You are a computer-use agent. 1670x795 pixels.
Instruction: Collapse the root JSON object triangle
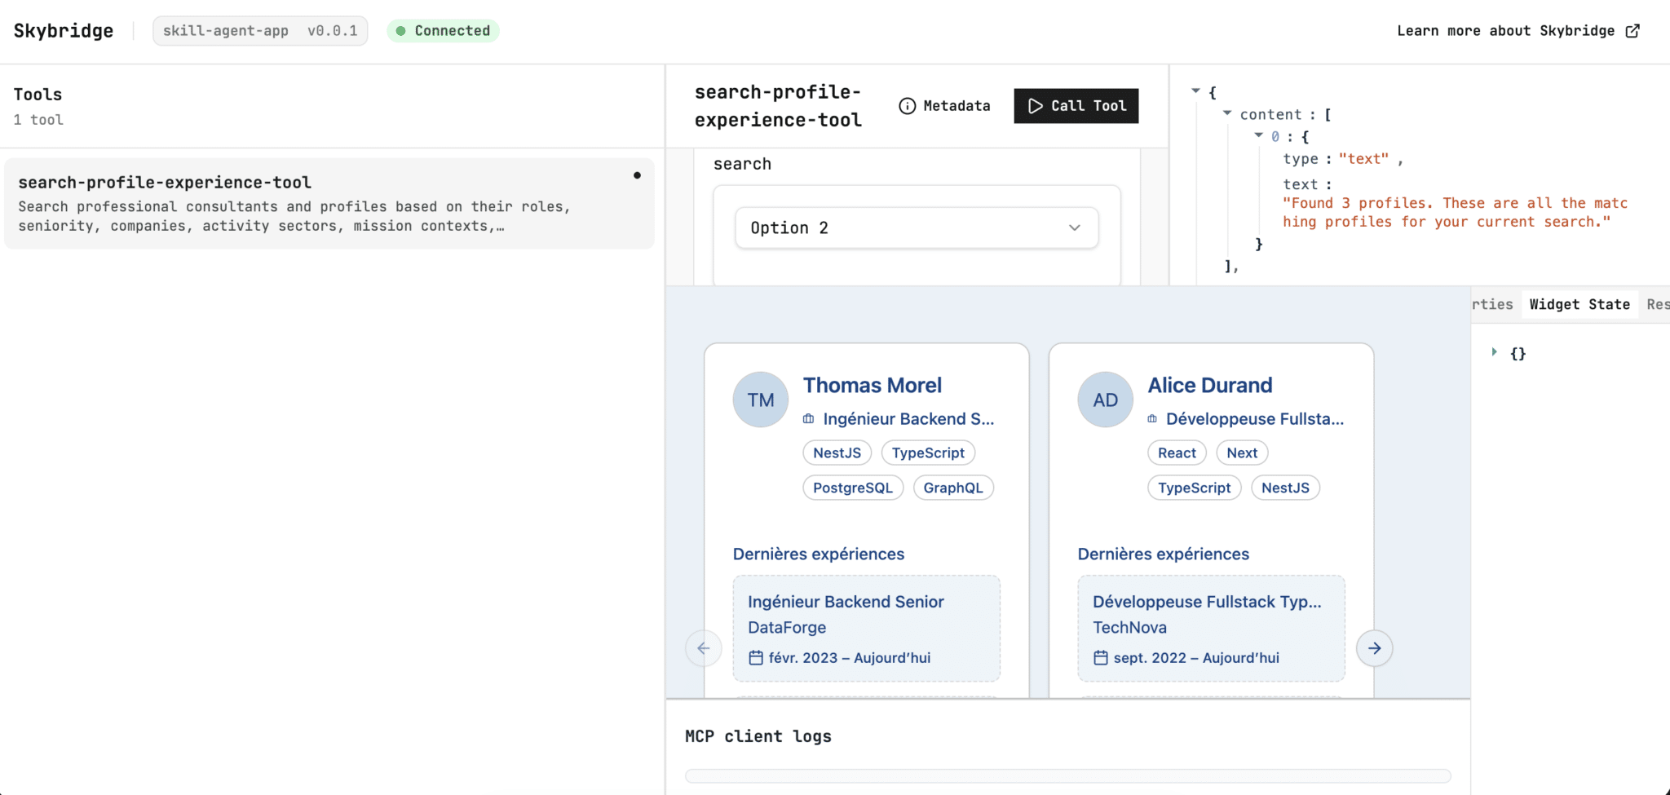1195,91
